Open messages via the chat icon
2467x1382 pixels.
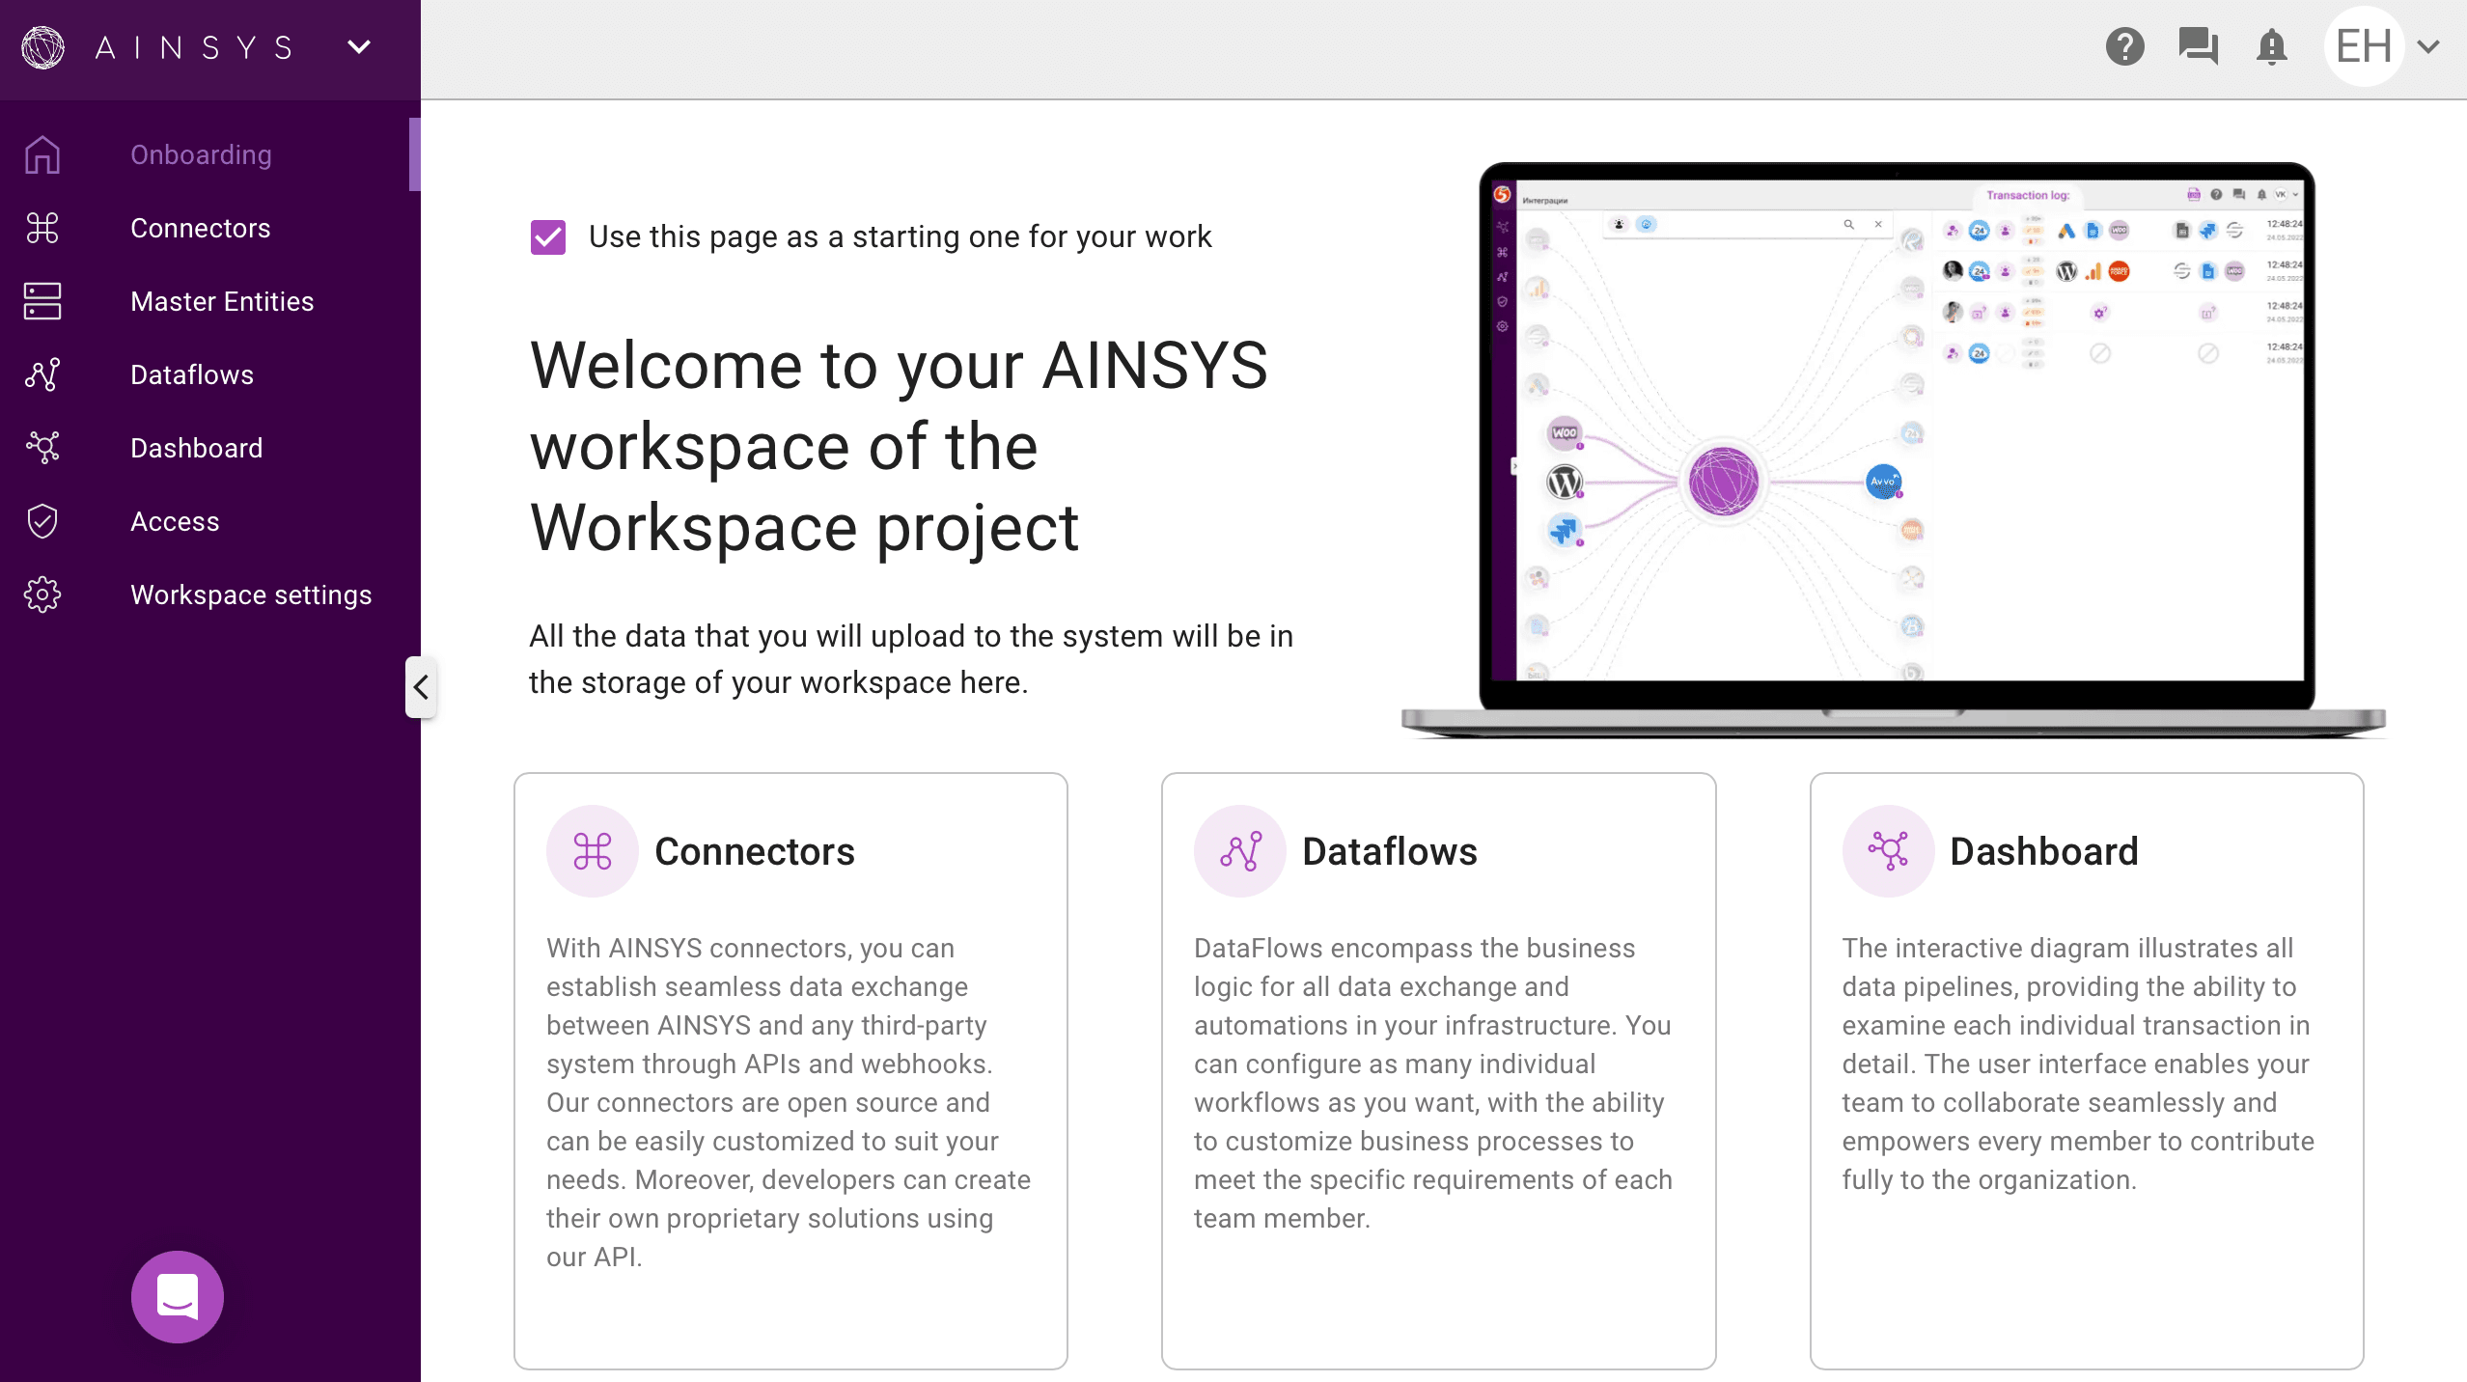pos(2199,46)
